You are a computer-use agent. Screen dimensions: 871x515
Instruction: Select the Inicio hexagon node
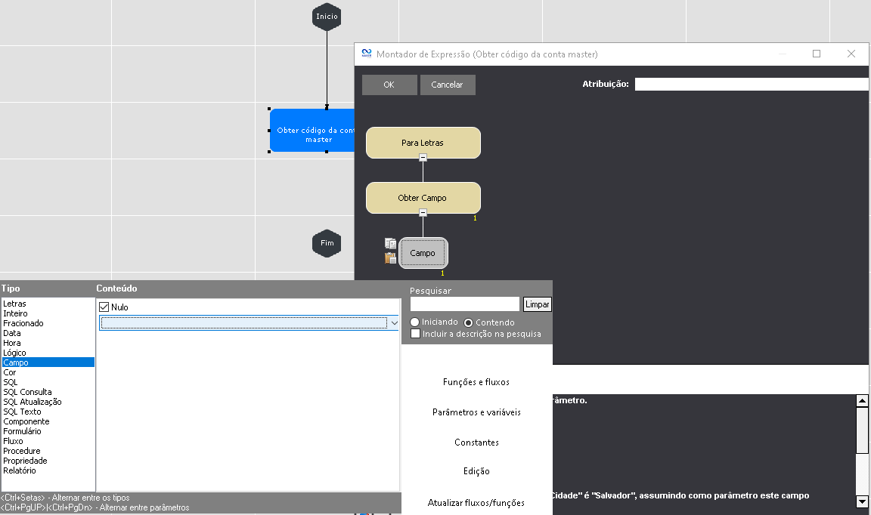327,17
